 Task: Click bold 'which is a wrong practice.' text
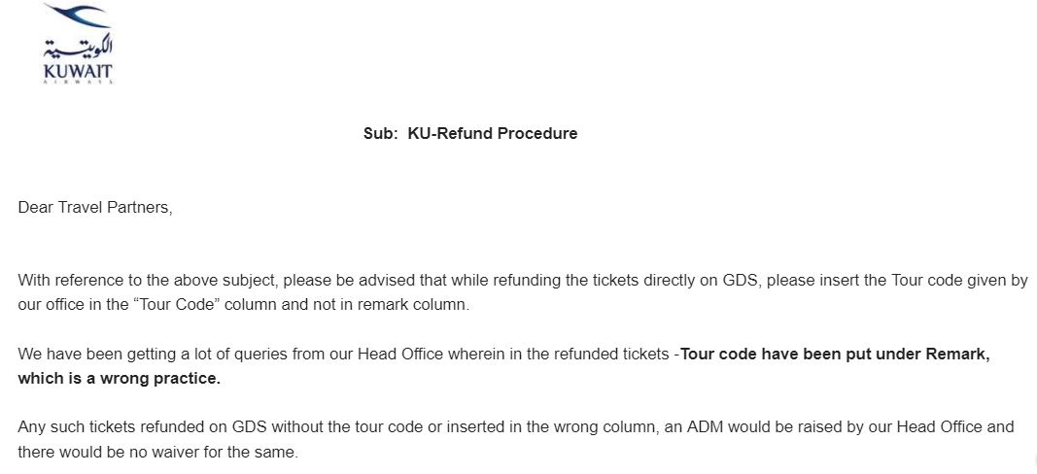[120, 379]
